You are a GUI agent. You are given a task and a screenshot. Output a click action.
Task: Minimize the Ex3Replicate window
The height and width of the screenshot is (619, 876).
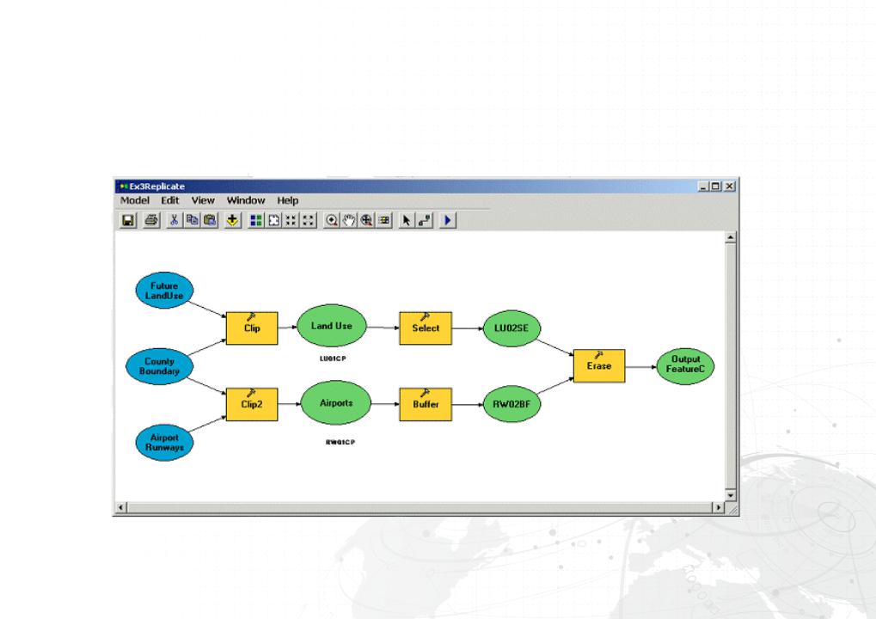coord(703,187)
